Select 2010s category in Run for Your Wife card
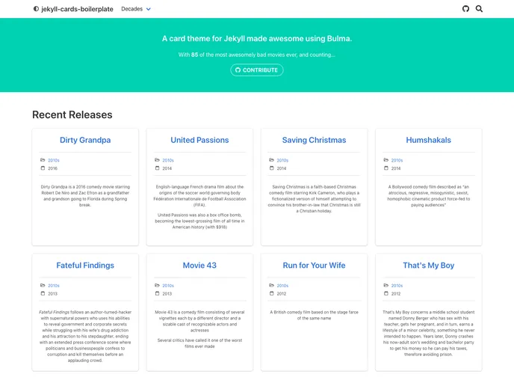Screen dimensions: 514x383 (x=282, y=286)
